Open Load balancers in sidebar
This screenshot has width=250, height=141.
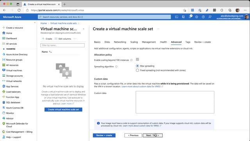(11, 92)
